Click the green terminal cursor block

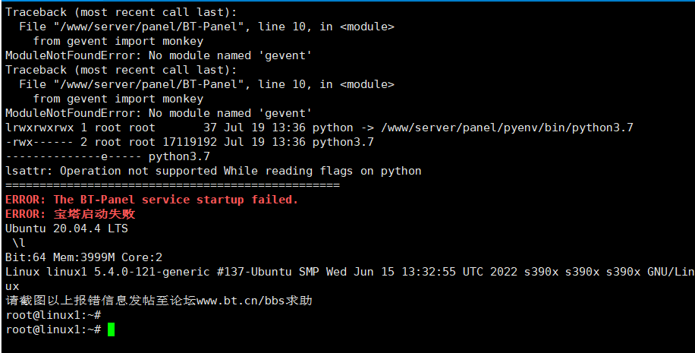pos(111,329)
